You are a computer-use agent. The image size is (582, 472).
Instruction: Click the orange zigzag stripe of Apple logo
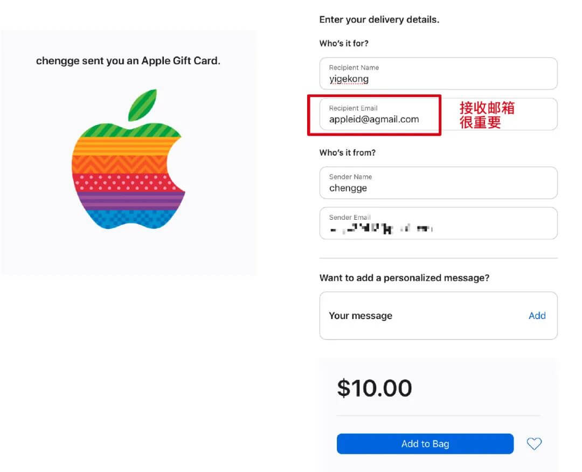[124, 163]
